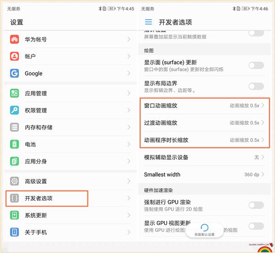The image size is (275, 253).
Task: Open 应用分身 entry
Action: pos(71,161)
